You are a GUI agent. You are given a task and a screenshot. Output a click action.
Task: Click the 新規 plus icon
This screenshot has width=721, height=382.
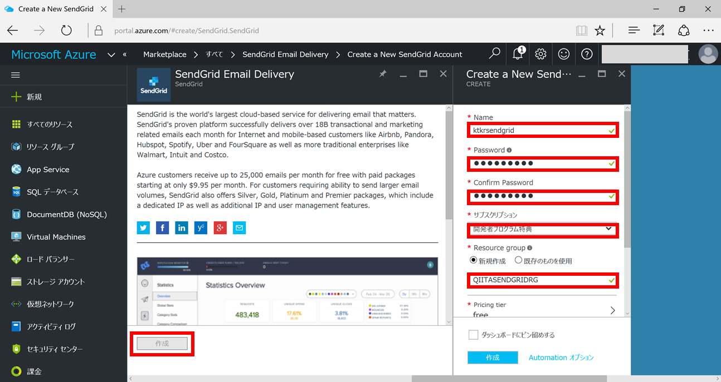[x=16, y=97]
